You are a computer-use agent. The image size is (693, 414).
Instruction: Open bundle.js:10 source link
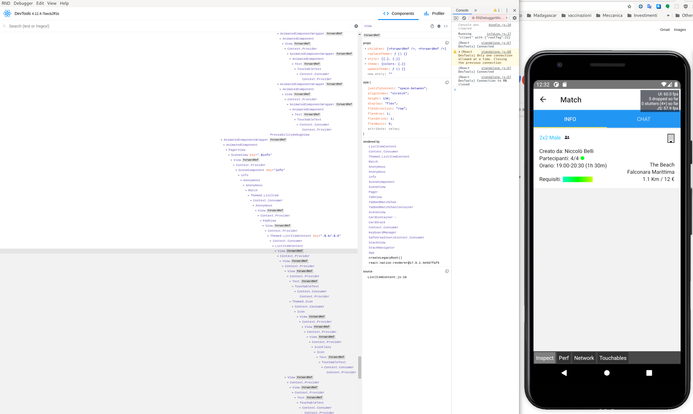click(500, 25)
